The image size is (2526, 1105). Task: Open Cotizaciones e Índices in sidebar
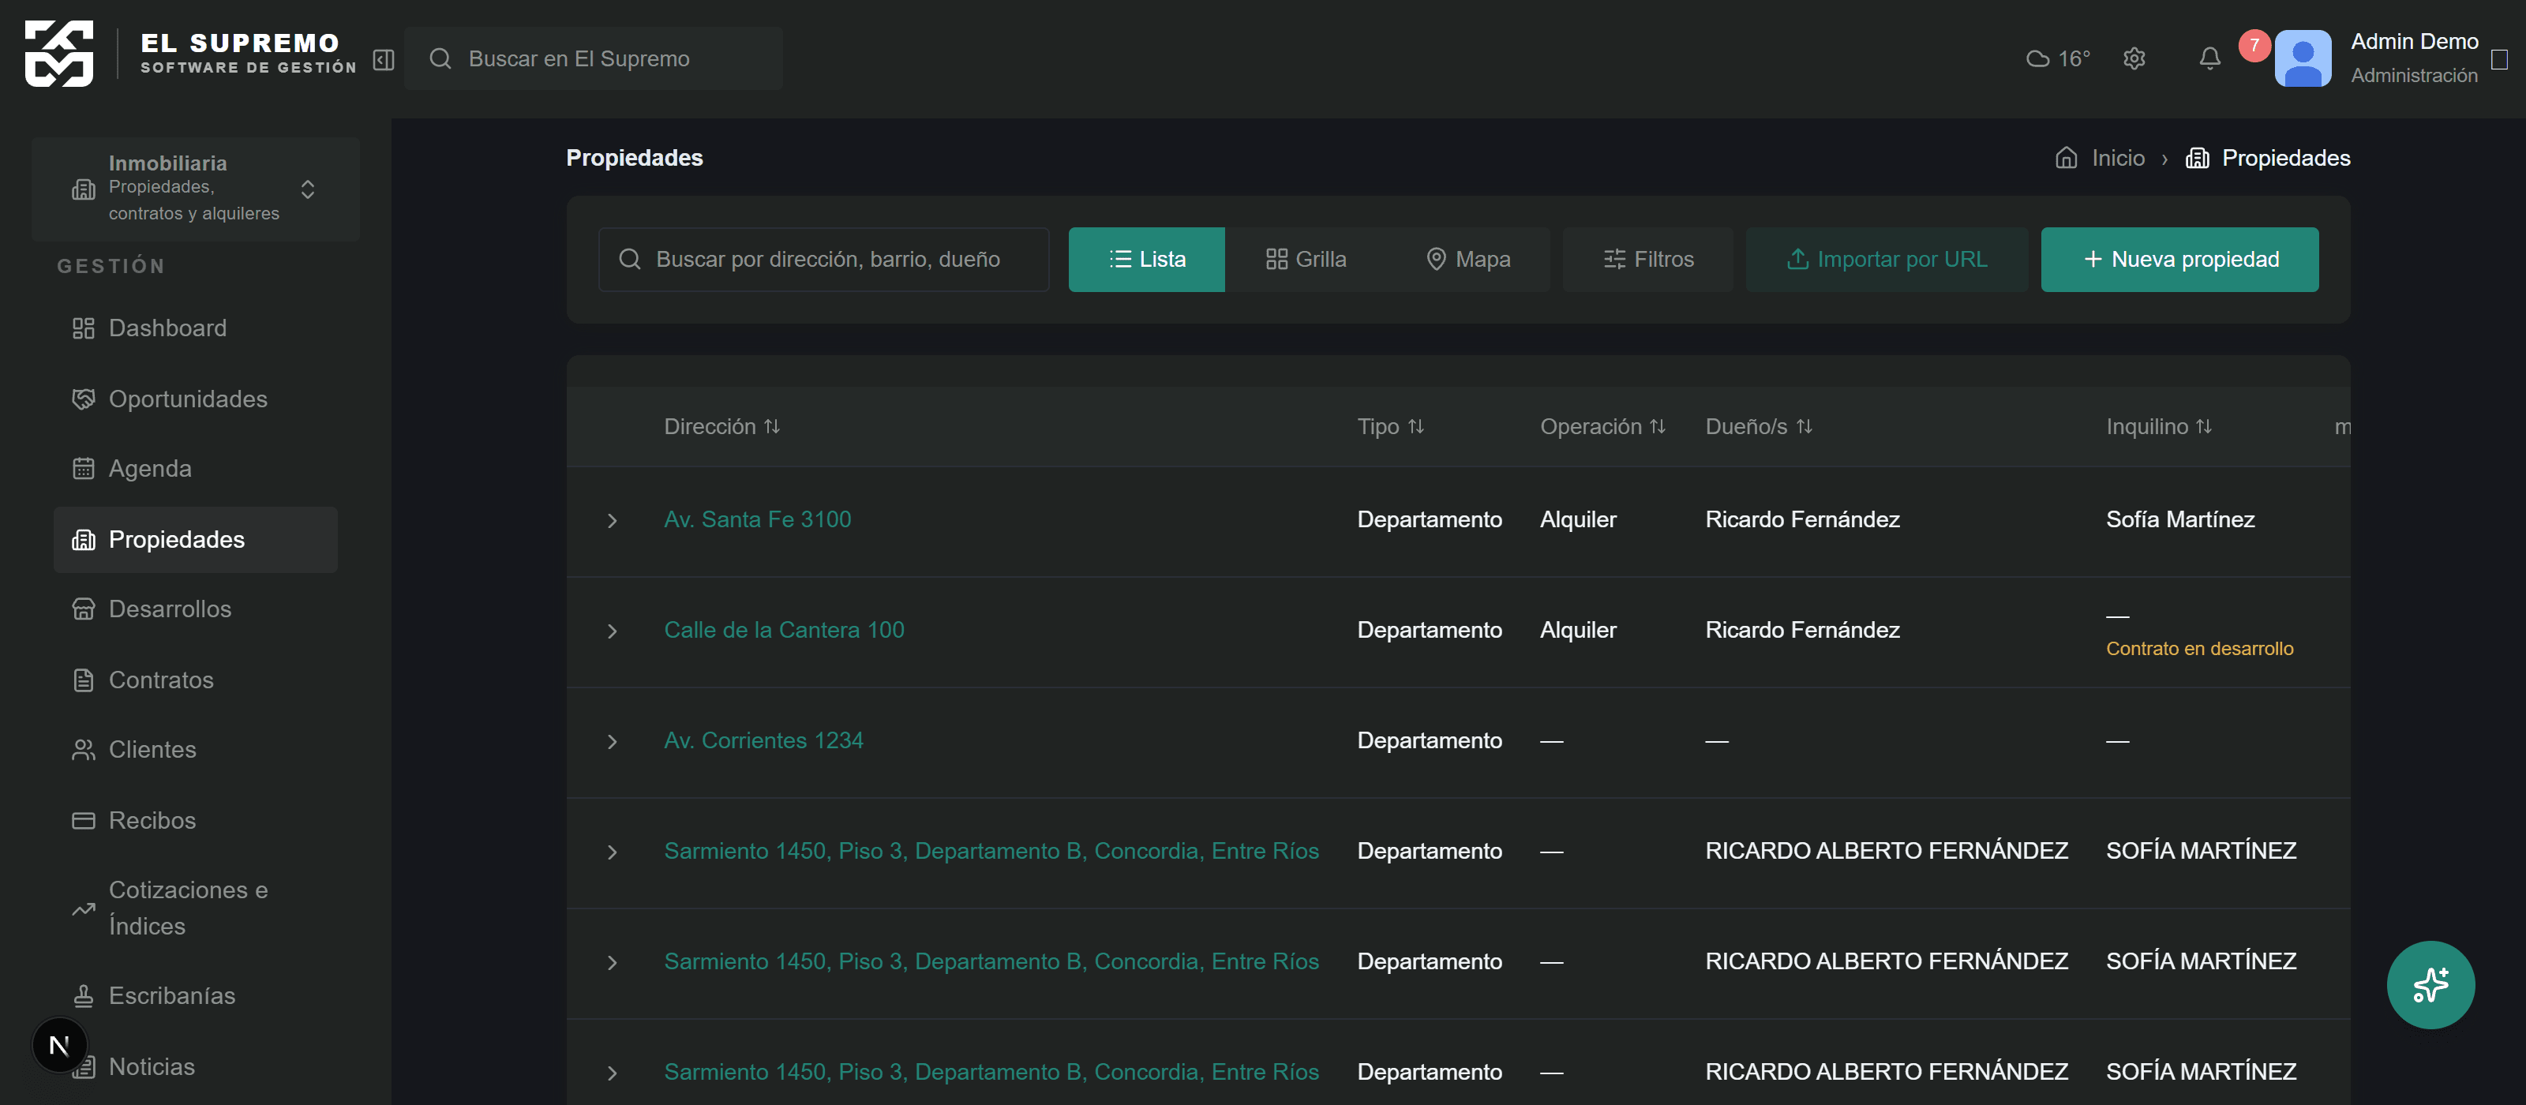195,908
